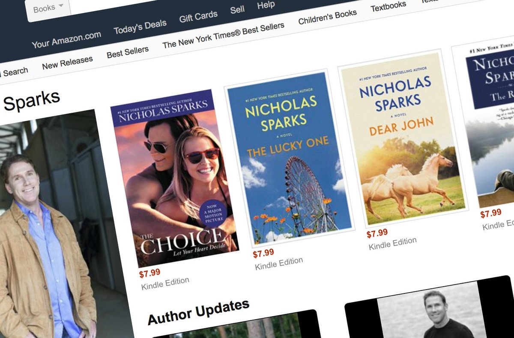Go to Today's Deals
Screen dimensions: 514x338
[x=140, y=27]
